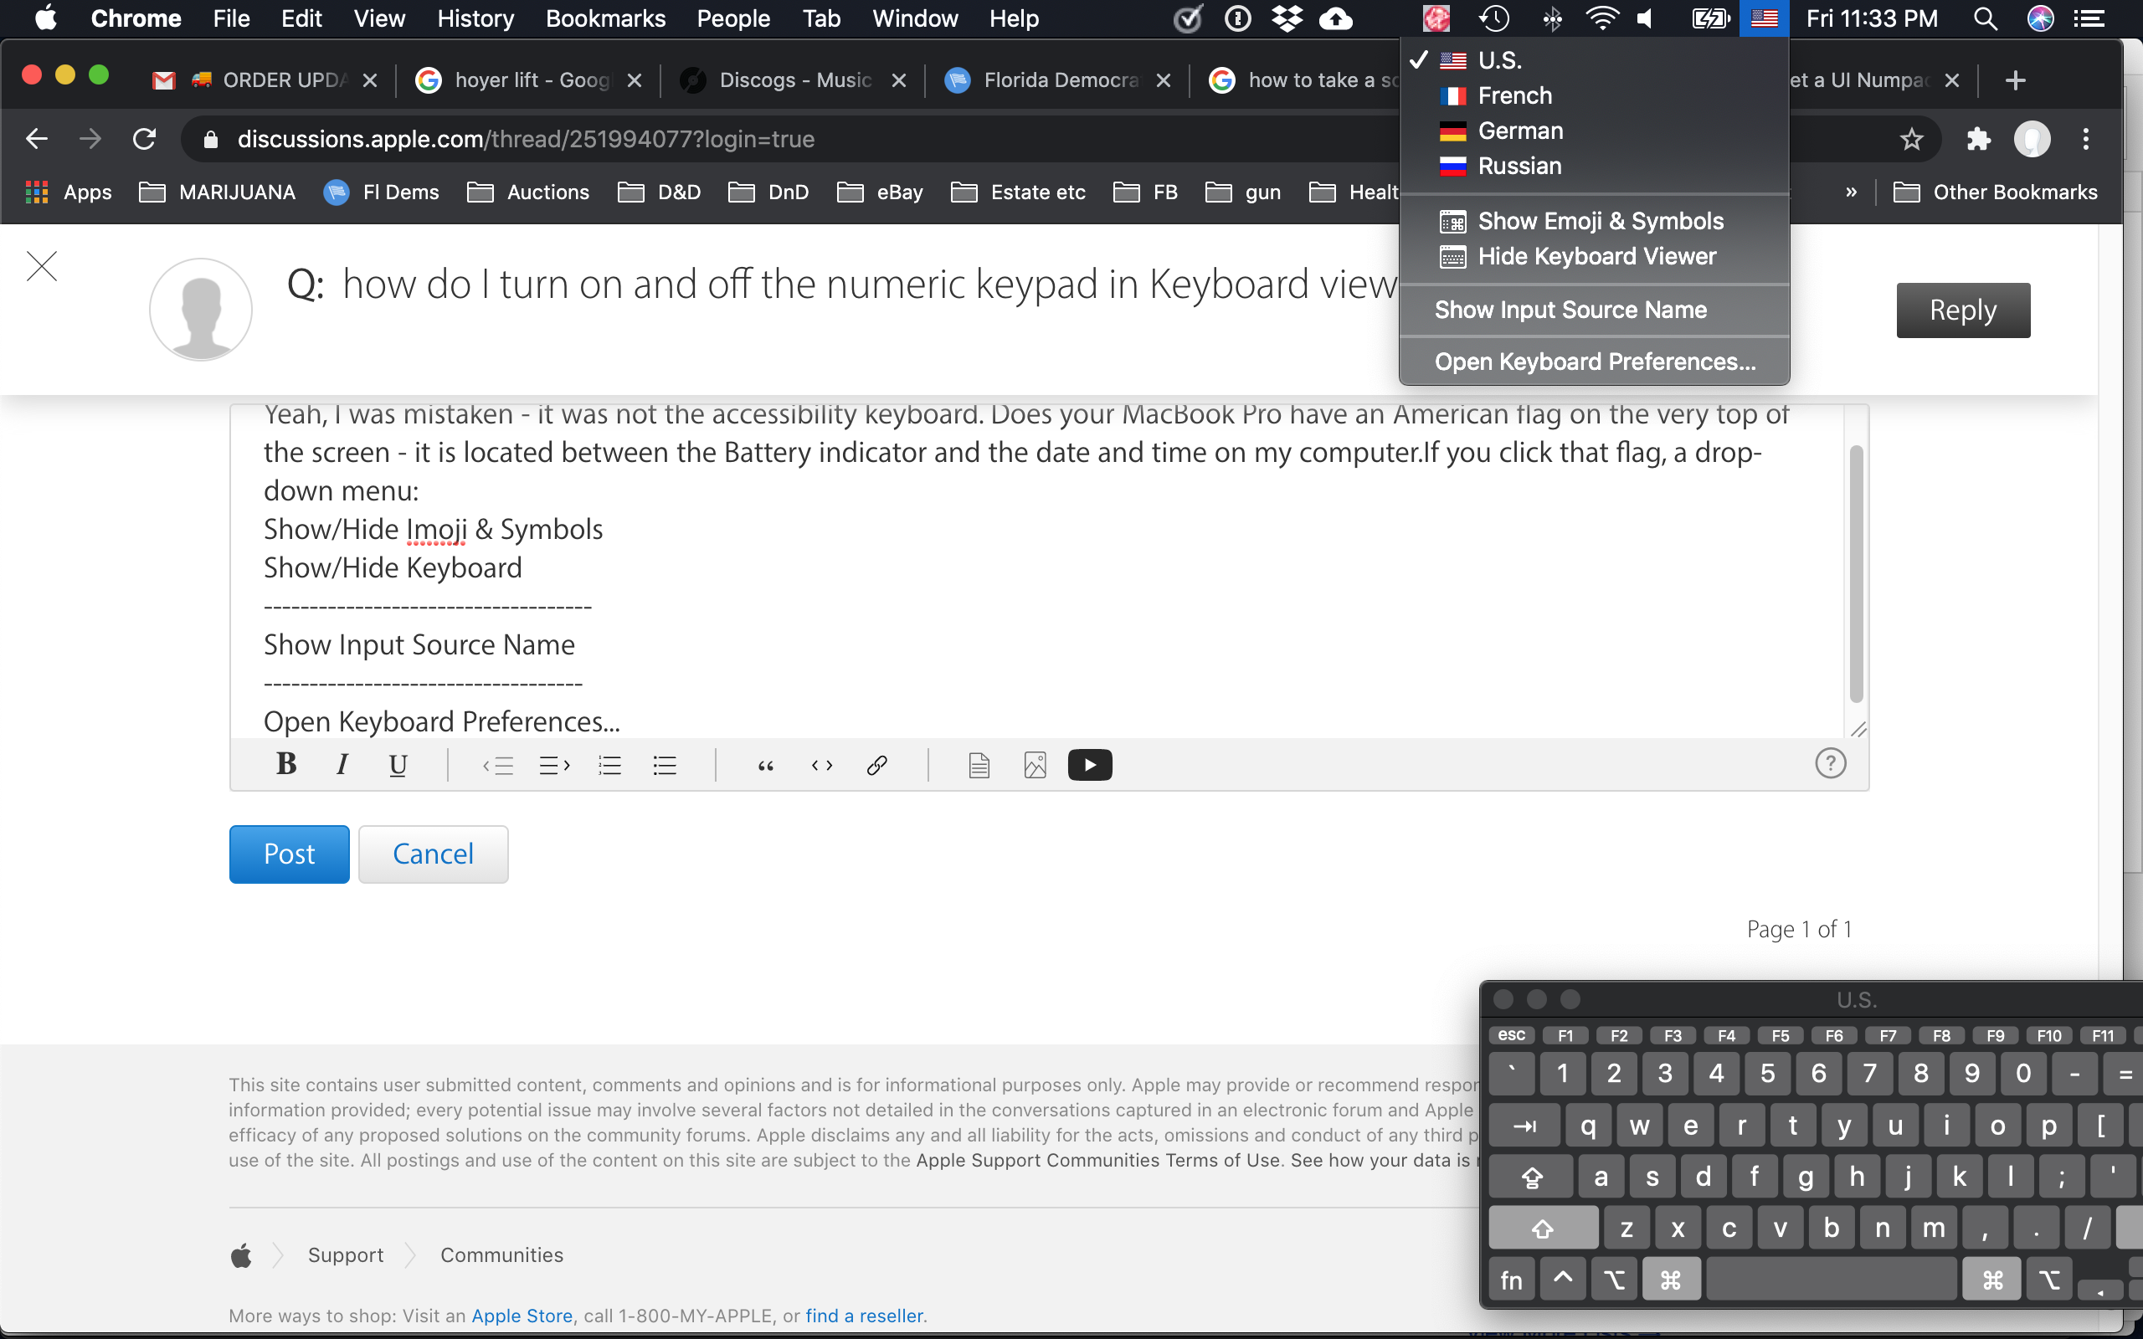This screenshot has width=2143, height=1339.
Task: Toggle the numbered list option
Action: click(609, 765)
